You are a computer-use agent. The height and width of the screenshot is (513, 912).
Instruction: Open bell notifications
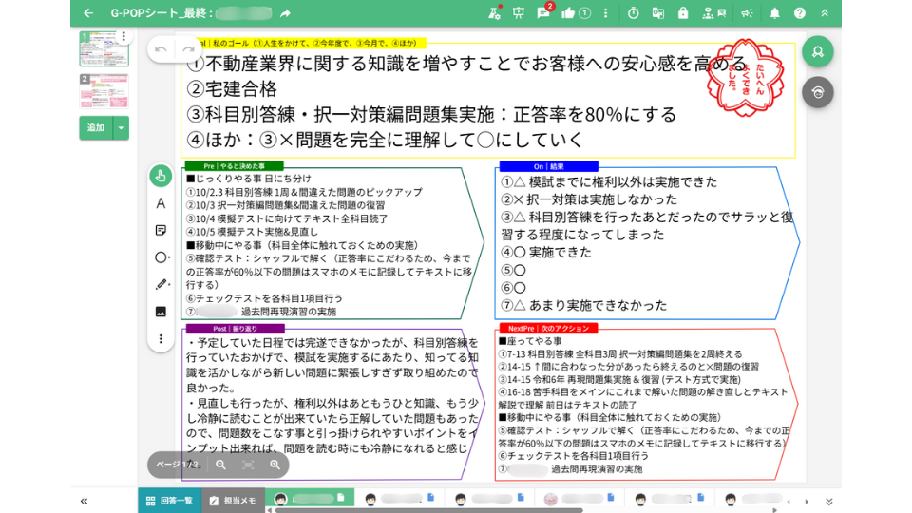point(775,12)
